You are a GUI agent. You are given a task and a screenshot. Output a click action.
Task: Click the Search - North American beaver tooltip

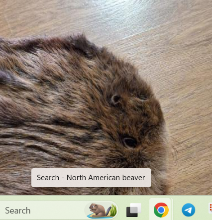[91, 178]
